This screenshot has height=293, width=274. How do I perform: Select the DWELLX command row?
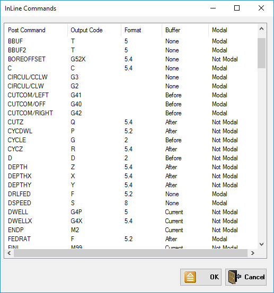pos(131,221)
